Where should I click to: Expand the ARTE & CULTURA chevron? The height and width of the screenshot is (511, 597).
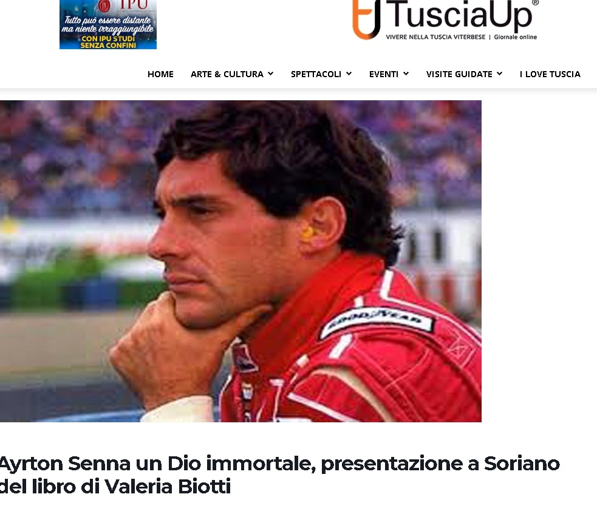point(270,74)
